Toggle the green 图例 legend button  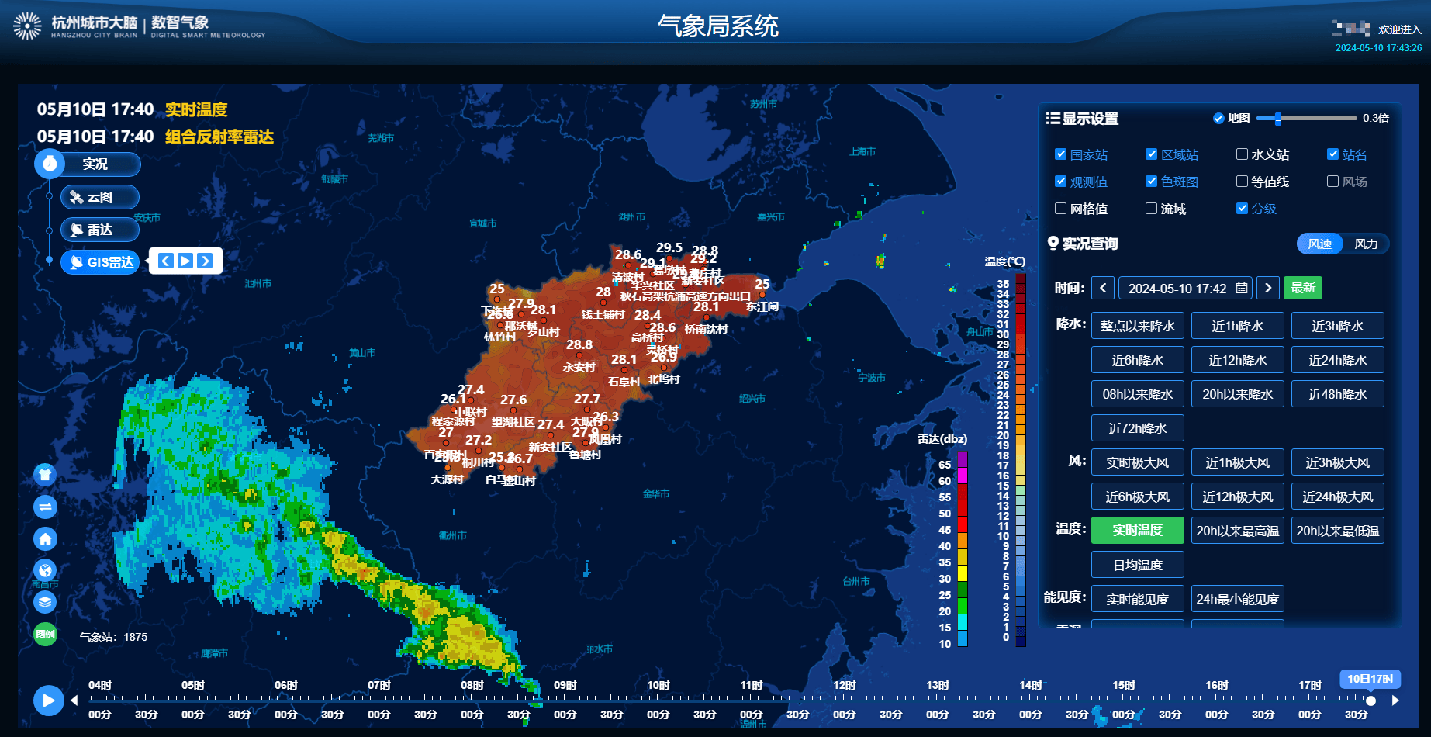pyautogui.click(x=45, y=634)
